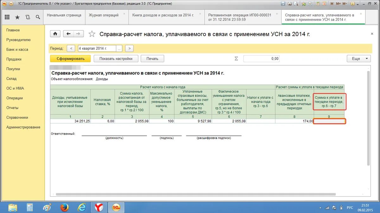Open the calendar icon in title bar
The height and width of the screenshot is (213, 380).
tap(324, 4)
